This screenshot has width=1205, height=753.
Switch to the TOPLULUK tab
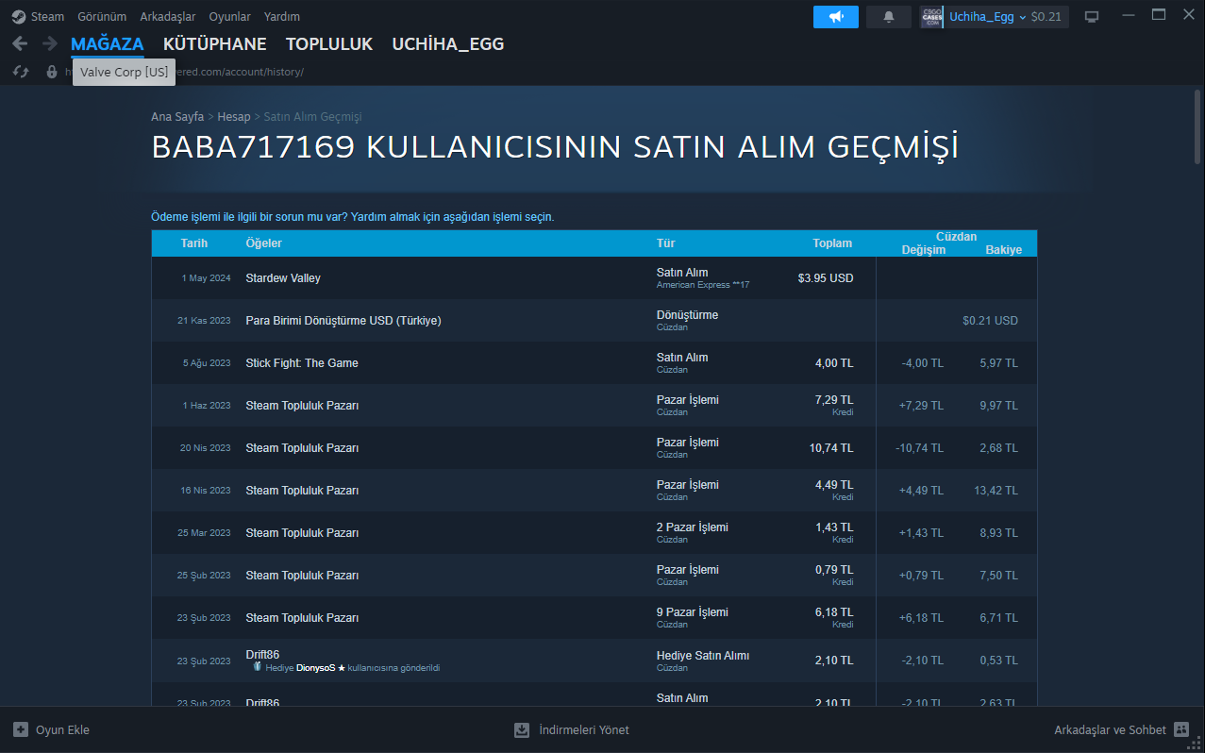[x=329, y=44]
